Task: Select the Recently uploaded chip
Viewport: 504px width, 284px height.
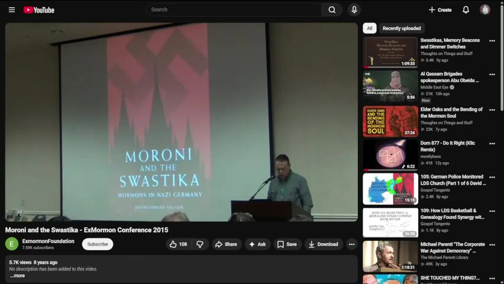Action: tap(401, 28)
